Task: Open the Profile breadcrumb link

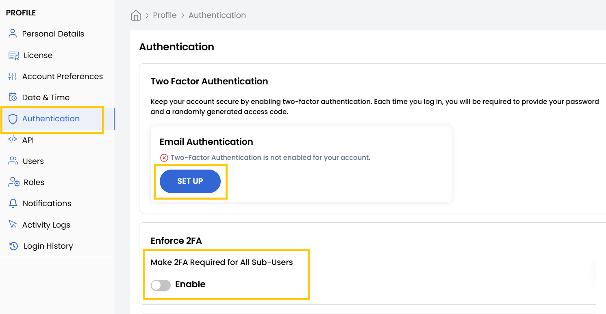Action: [x=164, y=15]
